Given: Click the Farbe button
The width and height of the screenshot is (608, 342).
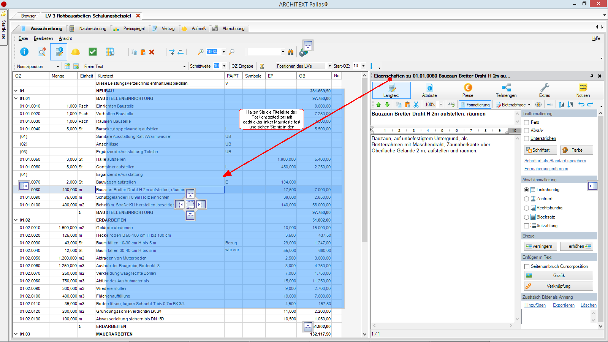Looking at the screenshot, I should point(576,150).
